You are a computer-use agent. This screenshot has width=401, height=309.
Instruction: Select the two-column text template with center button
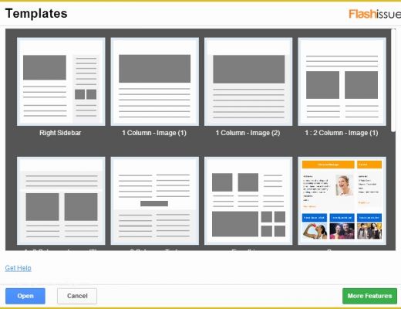click(154, 201)
